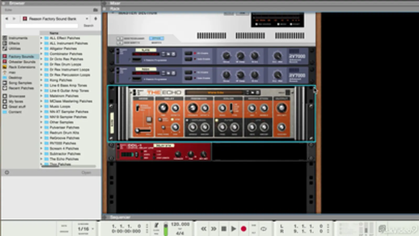Screen dimensions: 419x236
Task: Expand the Combinator Patches folder
Action: click(41, 54)
